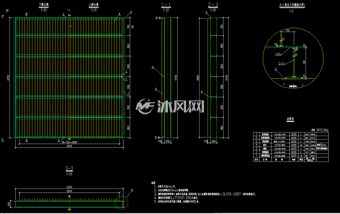Click quantity '40' in material table row 4
Screen dimensions: 340x214
tap(301, 145)
